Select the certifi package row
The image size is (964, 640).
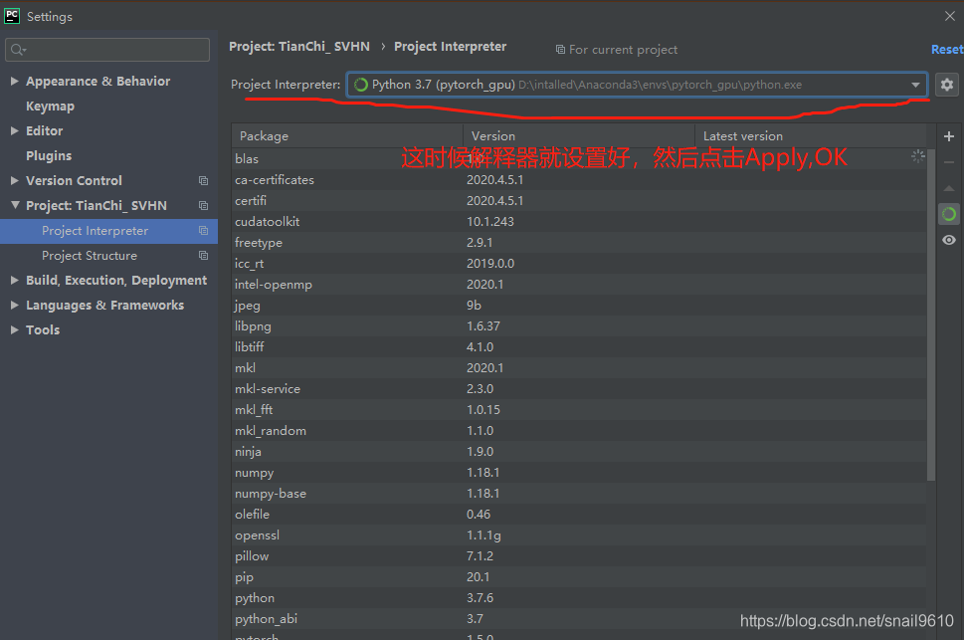point(579,201)
